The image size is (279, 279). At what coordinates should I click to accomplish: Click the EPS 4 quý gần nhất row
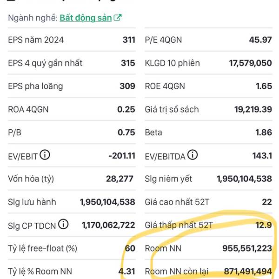[72, 63]
